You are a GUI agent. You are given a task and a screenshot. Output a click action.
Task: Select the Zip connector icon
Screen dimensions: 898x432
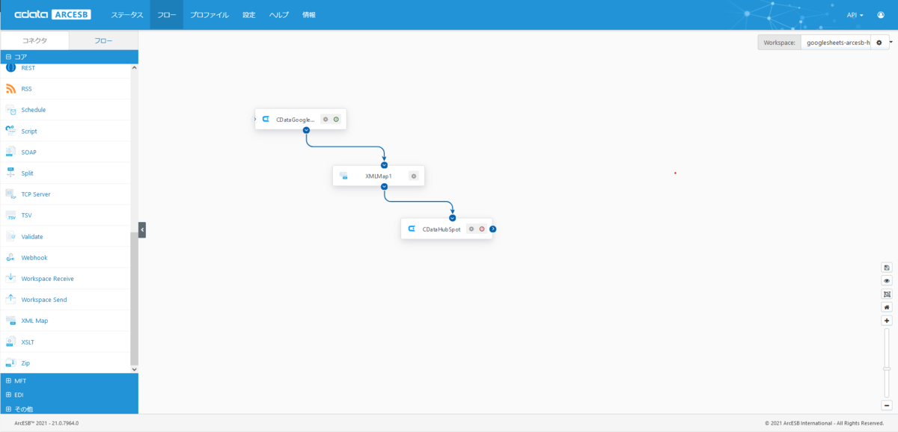[x=10, y=362]
